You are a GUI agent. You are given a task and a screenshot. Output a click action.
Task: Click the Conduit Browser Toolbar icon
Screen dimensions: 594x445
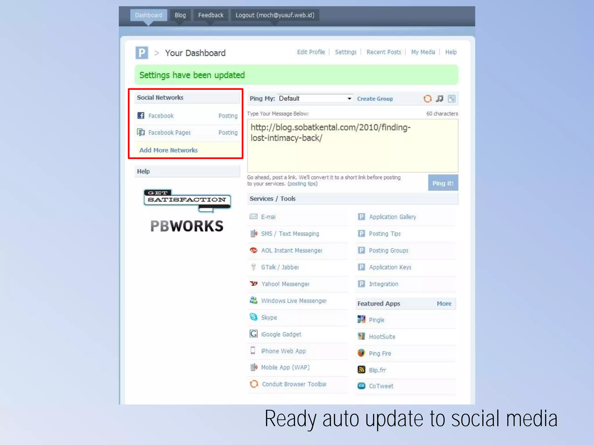pos(254,384)
